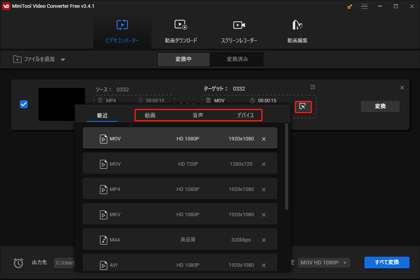
Task: Expand the ファイルを追加 dropdown arrow
Action: point(63,59)
